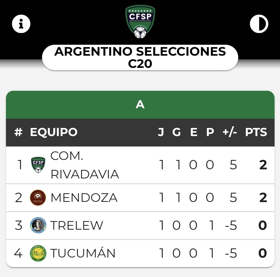Open the TRELEW team name
Viewport: 280px width, 277px height.
click(77, 225)
